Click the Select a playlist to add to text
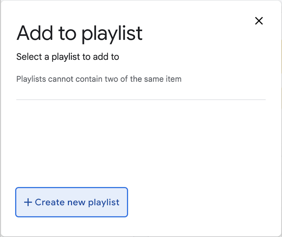 point(68,57)
